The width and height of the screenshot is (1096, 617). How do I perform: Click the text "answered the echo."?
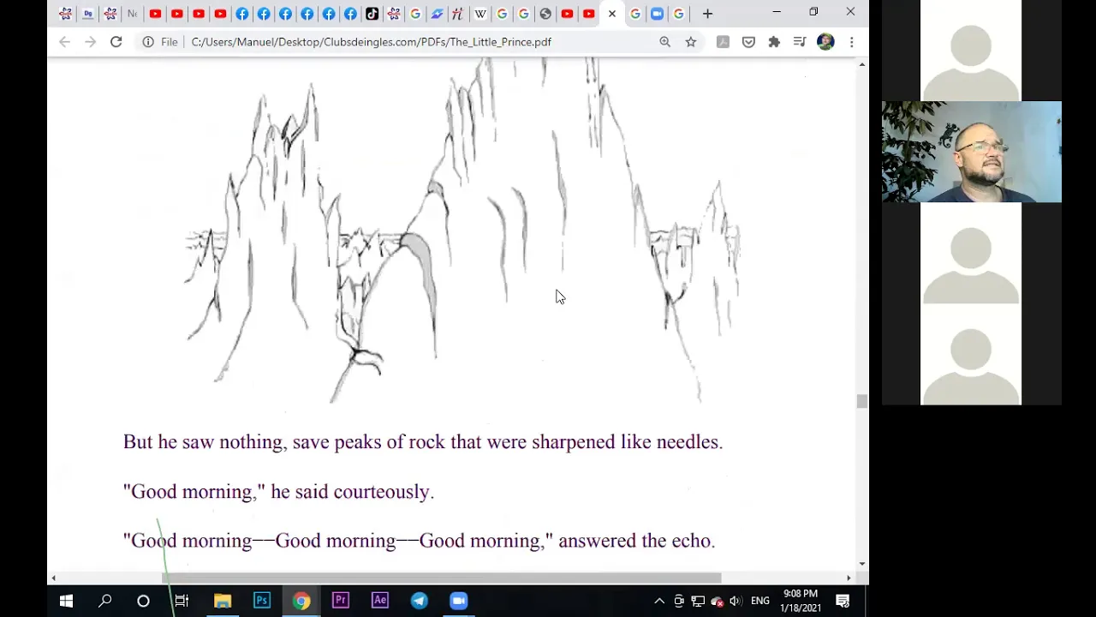coord(636,541)
